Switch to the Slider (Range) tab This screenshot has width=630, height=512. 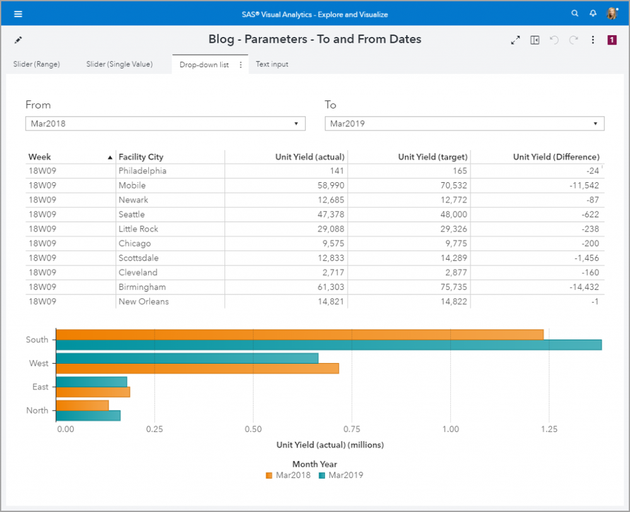[37, 64]
